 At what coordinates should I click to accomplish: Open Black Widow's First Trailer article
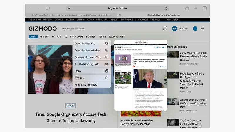pos(194,56)
